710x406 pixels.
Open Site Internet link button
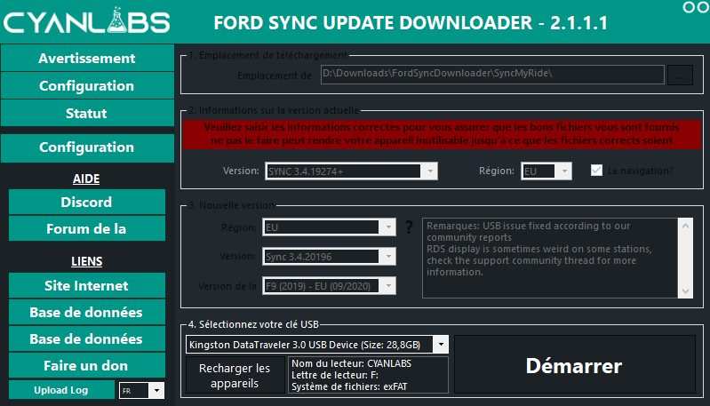point(87,285)
